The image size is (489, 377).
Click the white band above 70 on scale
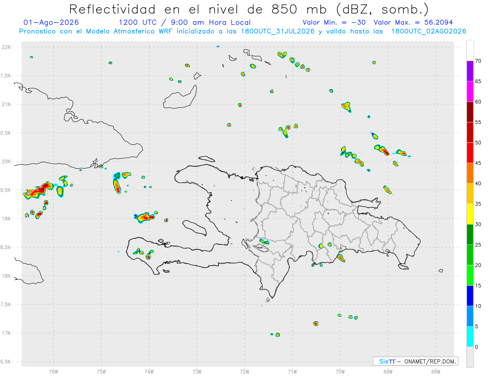pyautogui.click(x=470, y=50)
